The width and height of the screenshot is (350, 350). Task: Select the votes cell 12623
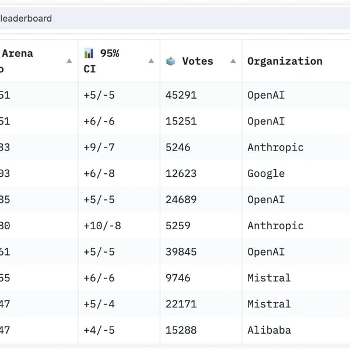coord(181,174)
